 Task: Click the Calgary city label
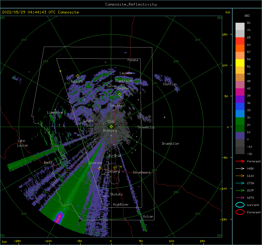point(114,171)
